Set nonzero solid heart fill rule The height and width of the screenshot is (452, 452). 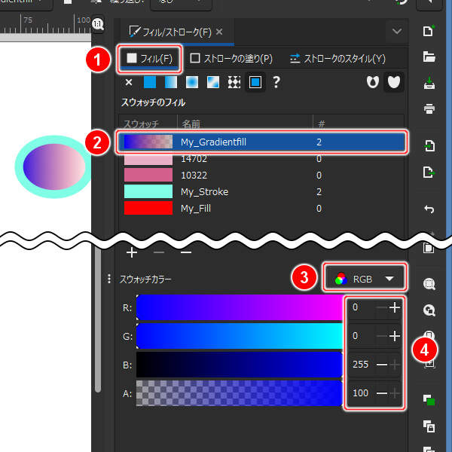coord(394,82)
